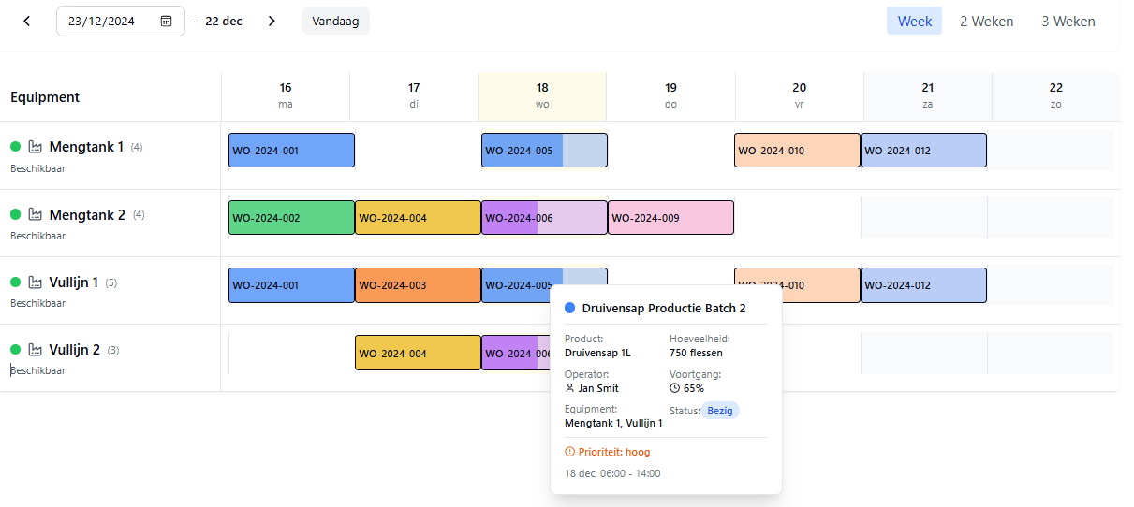Image resolution: width=1134 pixels, height=507 pixels.
Task: Switch to the 3 Weken view
Action: [x=1068, y=21]
